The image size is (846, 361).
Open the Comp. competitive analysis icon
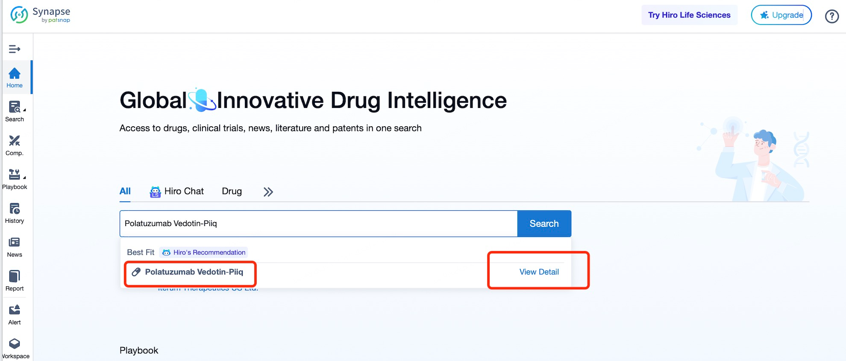pyautogui.click(x=15, y=145)
